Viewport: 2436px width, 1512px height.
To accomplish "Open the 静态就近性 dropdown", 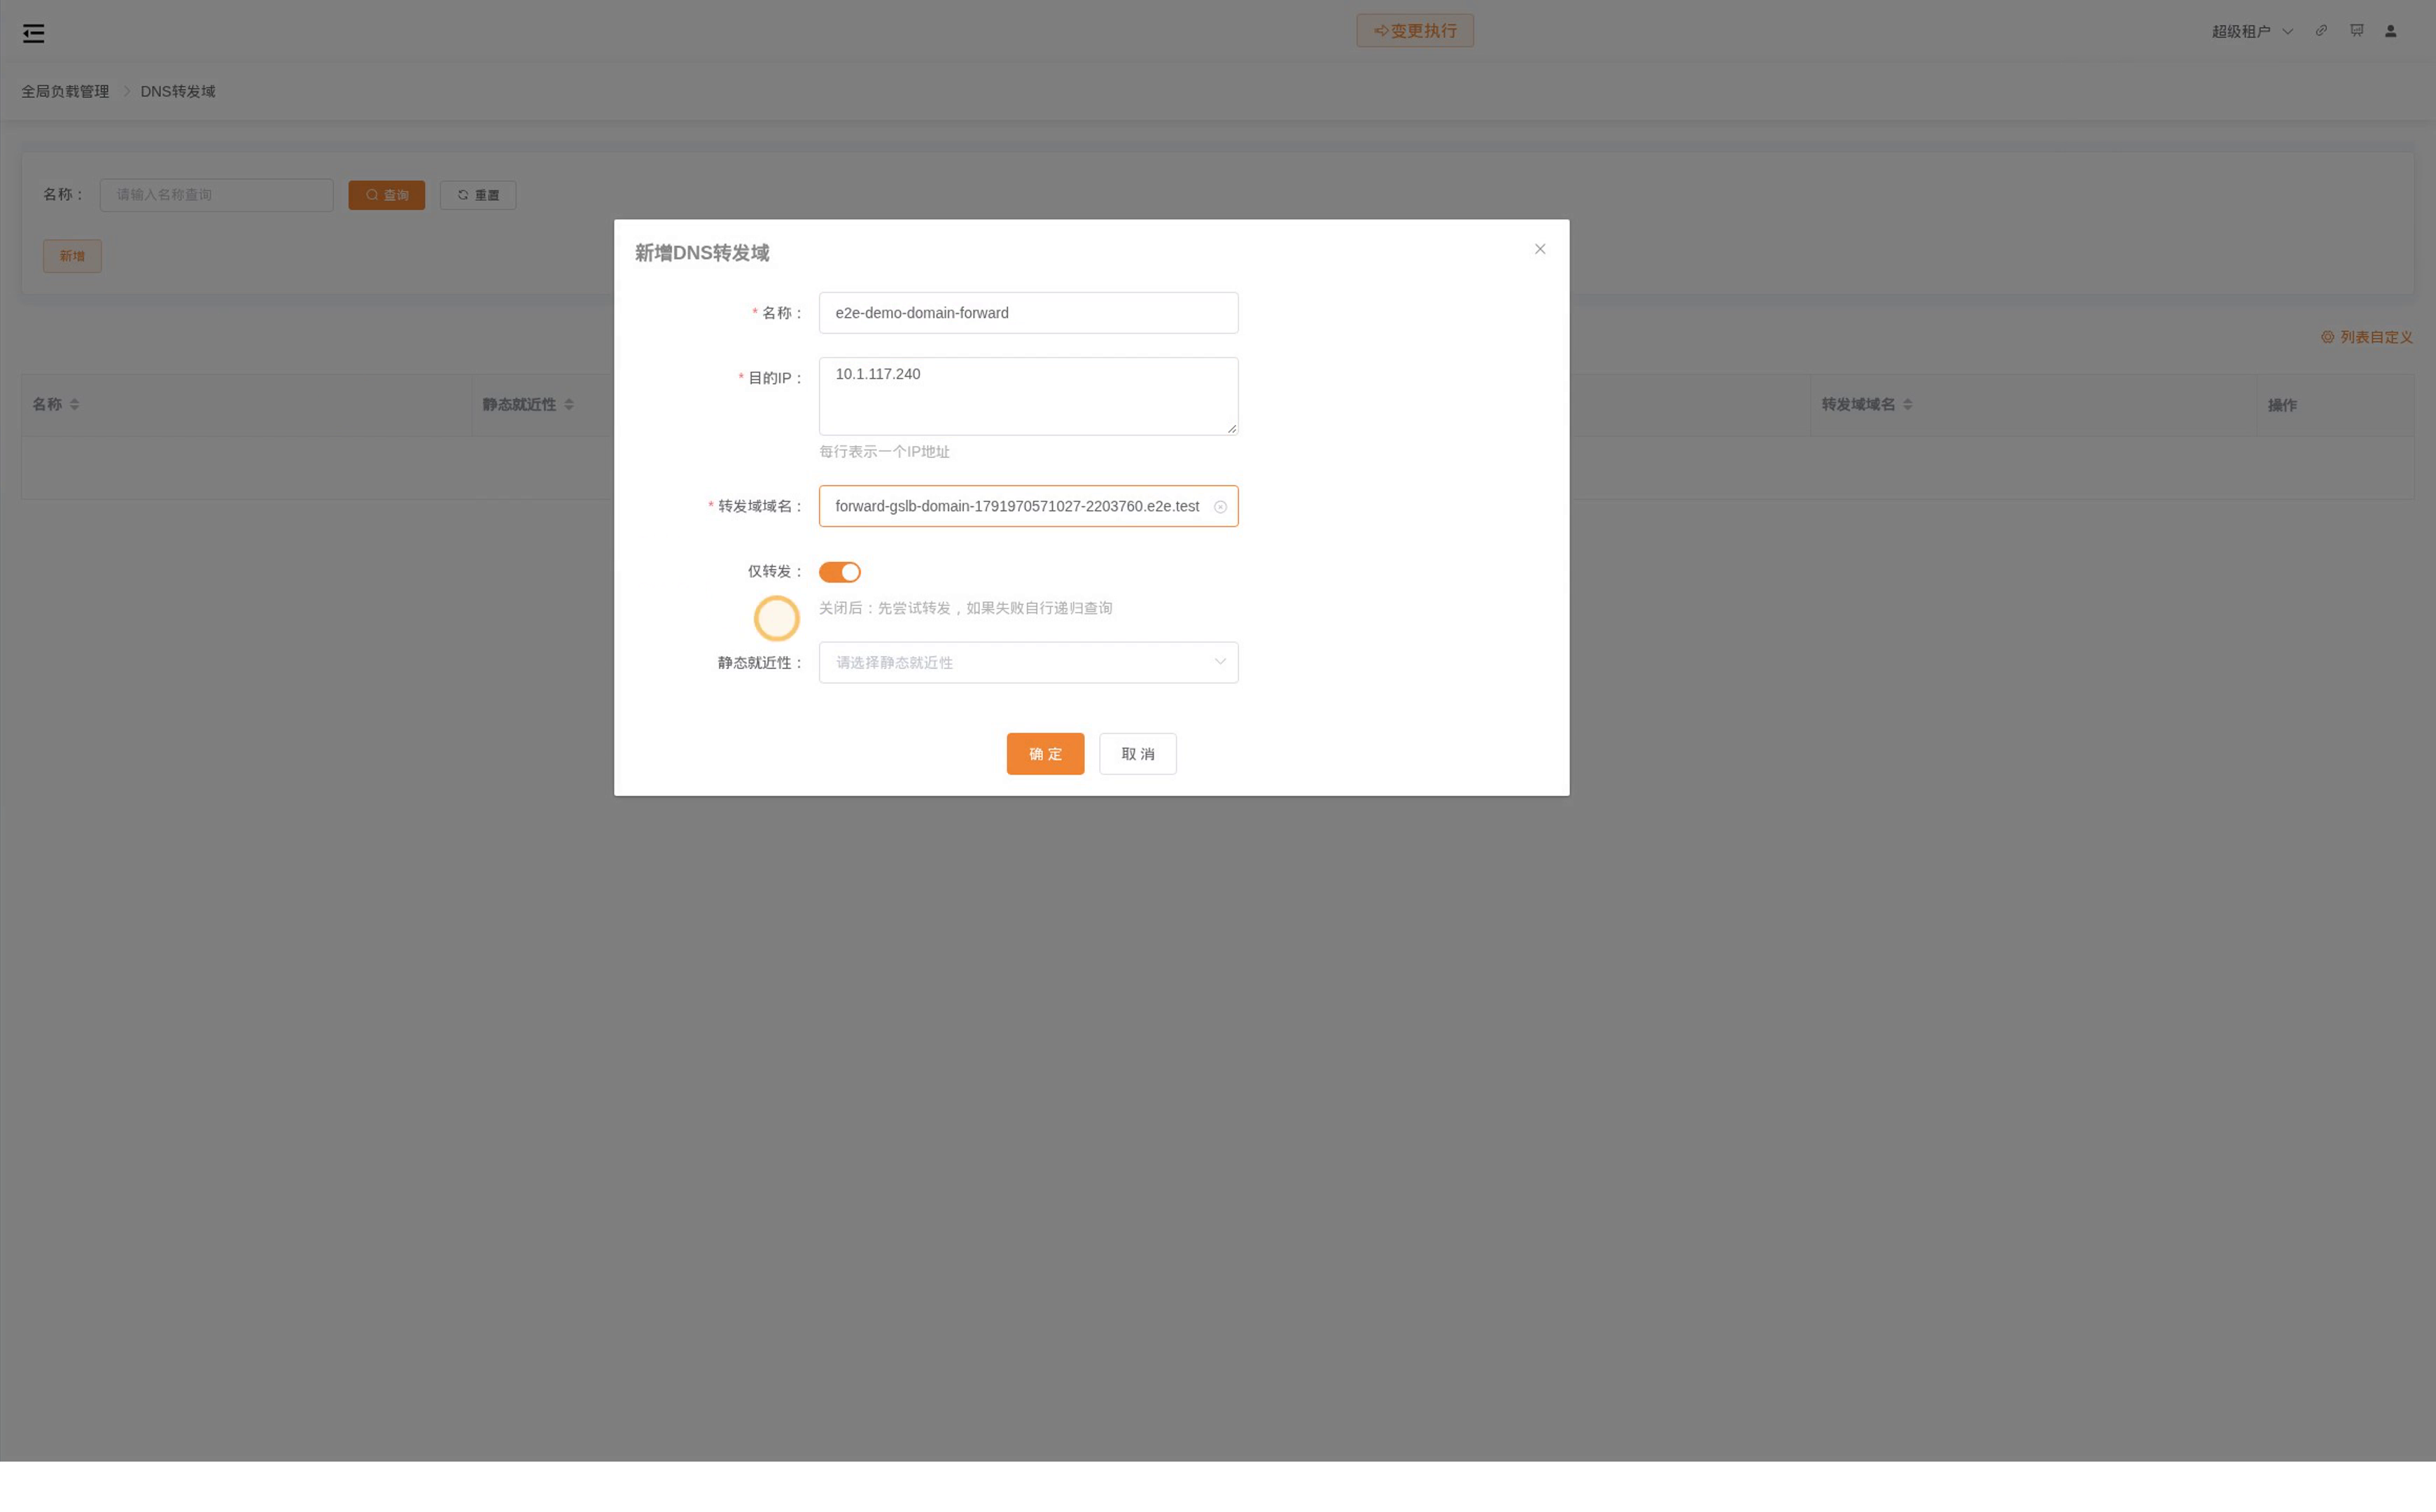I will point(1028,662).
